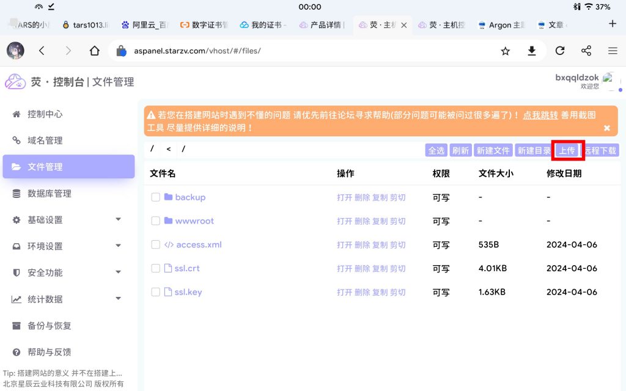Viewport: 626px width, 391px height.
Task: Tick the access.xml checkbox
Action: (156, 244)
